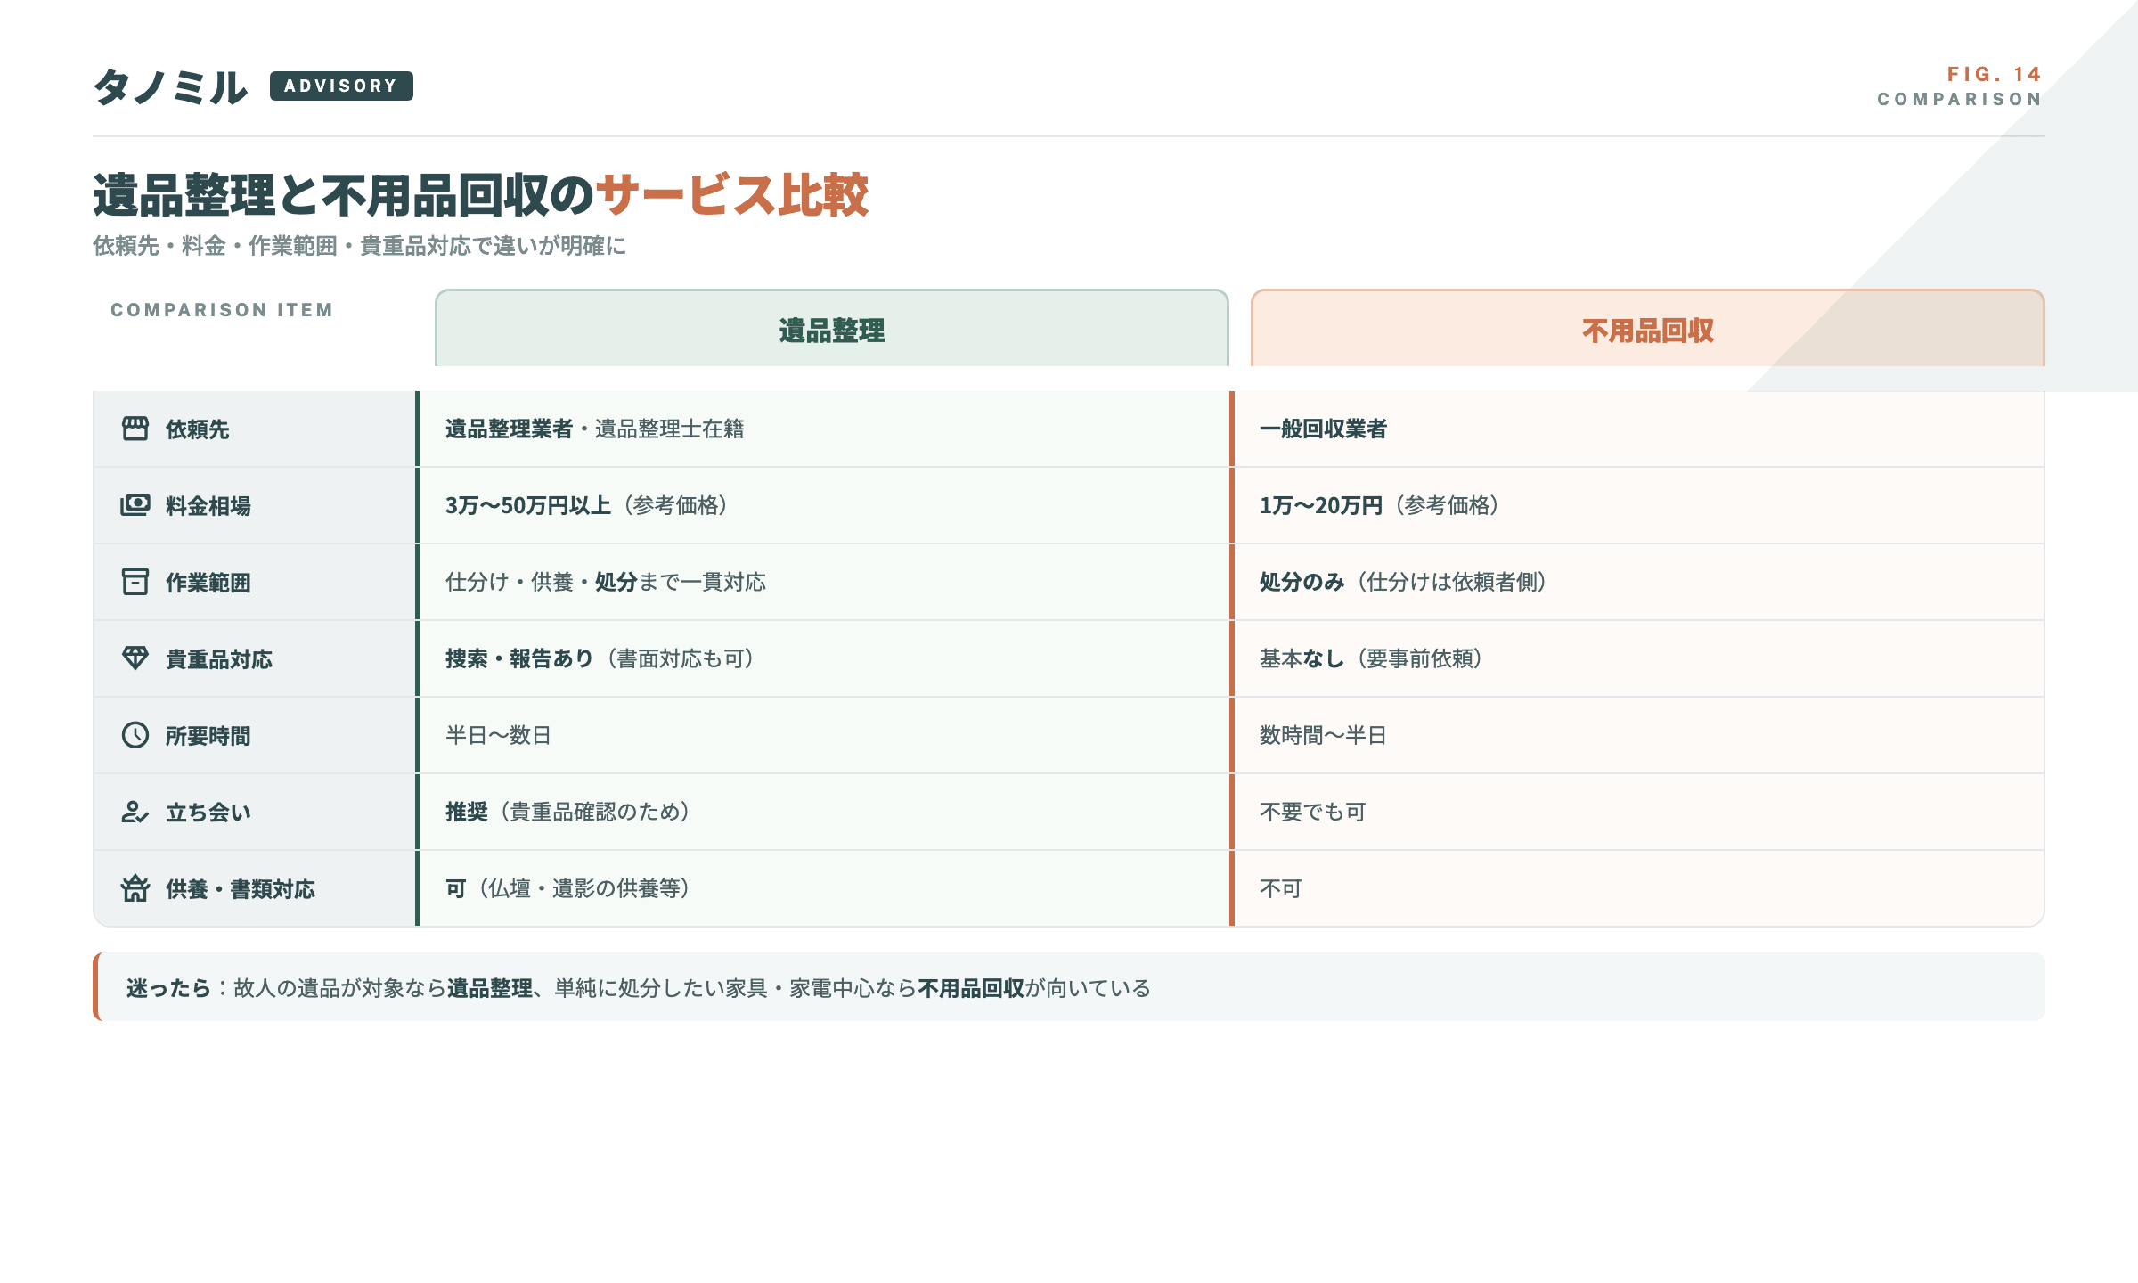
Task: Click the clock icon beside 所要時間
Action: tap(135, 735)
